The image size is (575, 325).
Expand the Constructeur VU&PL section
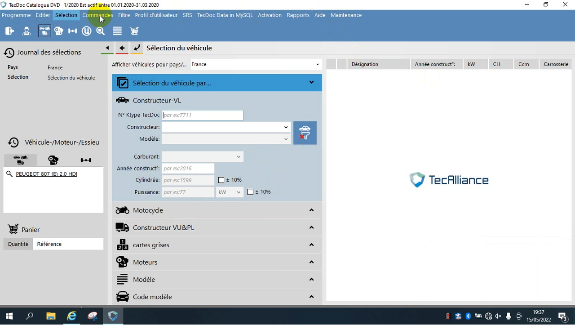click(x=217, y=227)
